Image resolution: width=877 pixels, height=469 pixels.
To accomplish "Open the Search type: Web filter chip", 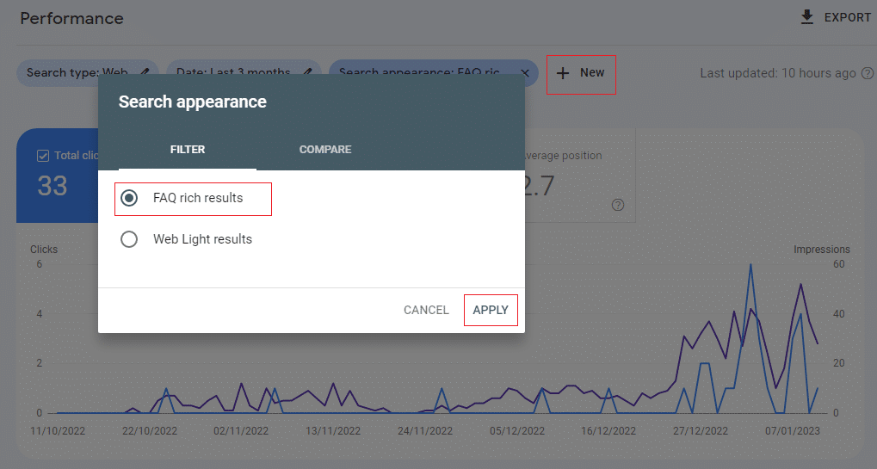I will coord(77,73).
